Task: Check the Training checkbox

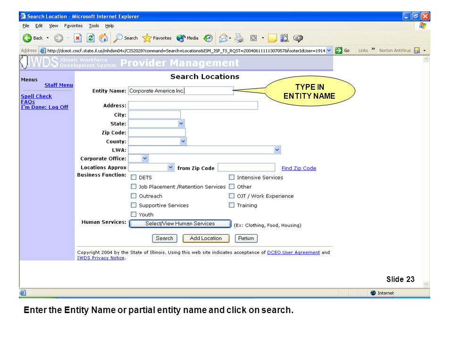Action: tap(231, 205)
